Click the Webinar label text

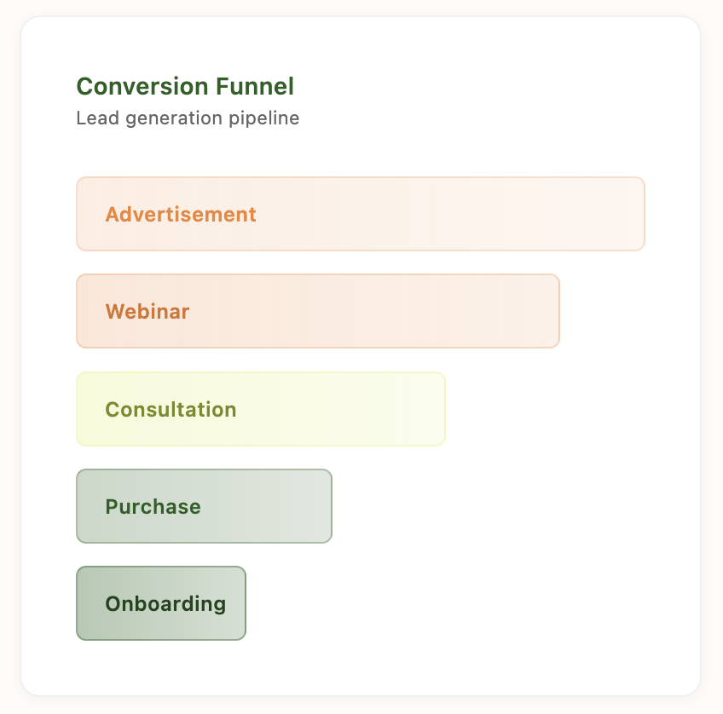[147, 311]
